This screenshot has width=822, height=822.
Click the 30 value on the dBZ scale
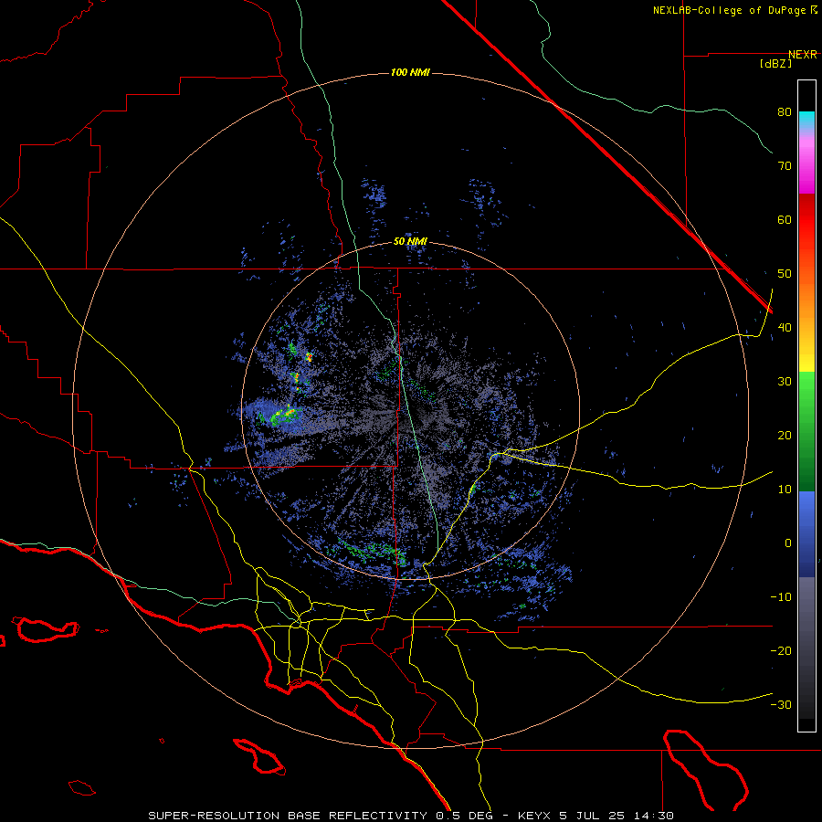785,382
